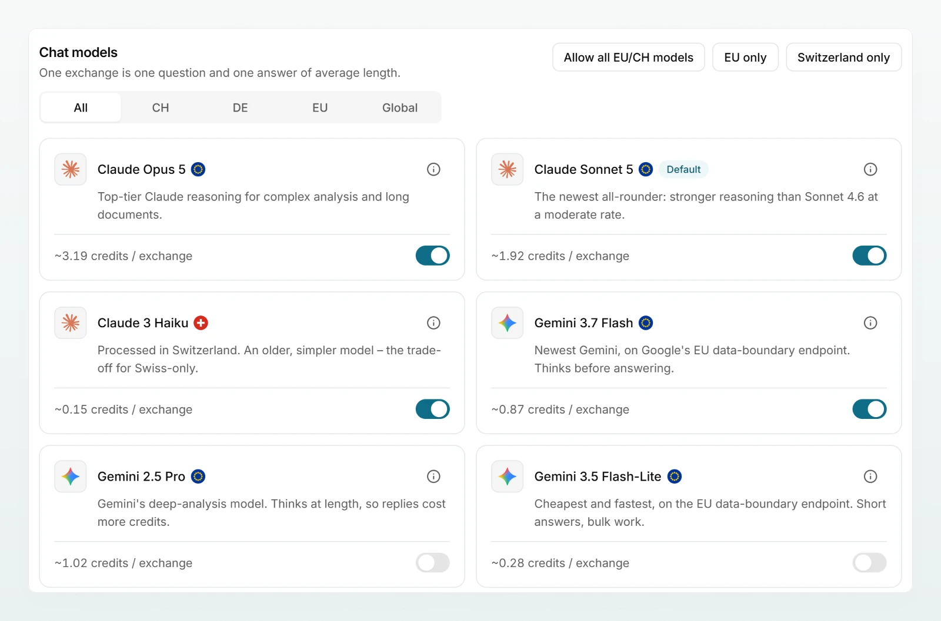Image resolution: width=941 pixels, height=621 pixels.
Task: Open info for Claude Sonnet 5
Action: pyautogui.click(x=870, y=169)
